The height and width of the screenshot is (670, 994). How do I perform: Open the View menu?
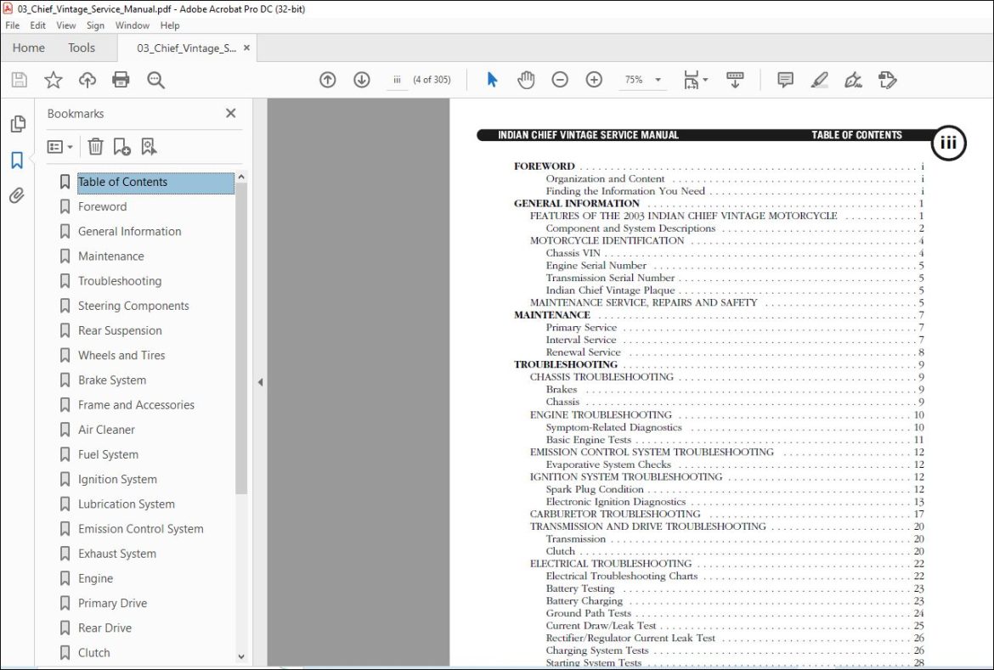[x=66, y=25]
